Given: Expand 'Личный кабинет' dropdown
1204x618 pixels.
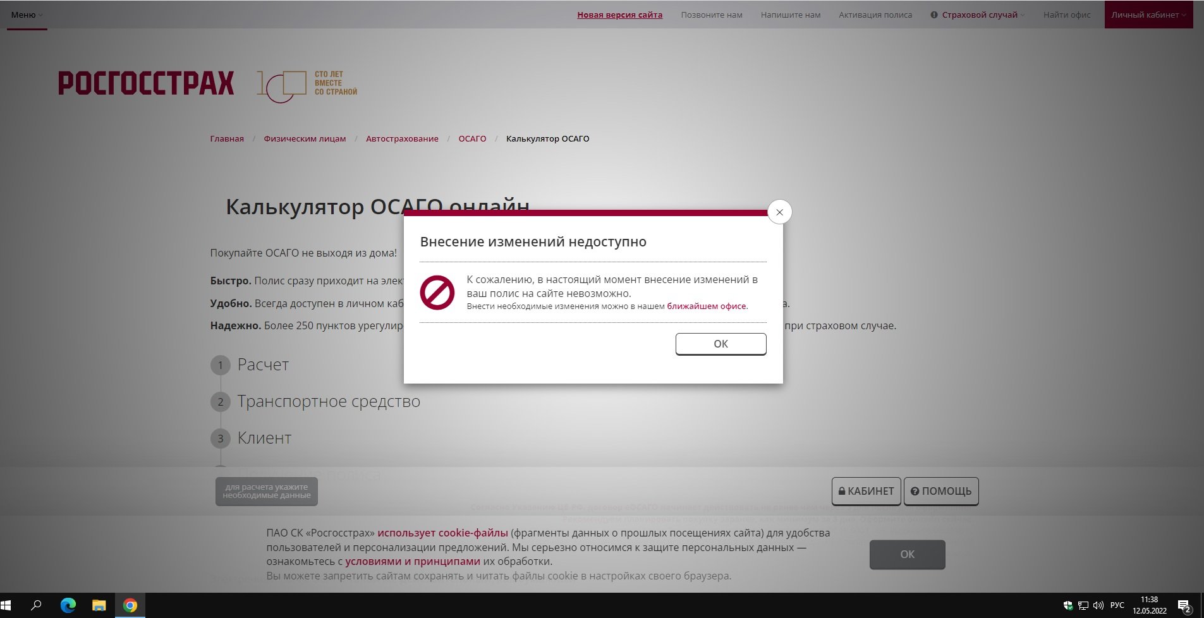Looking at the screenshot, I should (1148, 15).
